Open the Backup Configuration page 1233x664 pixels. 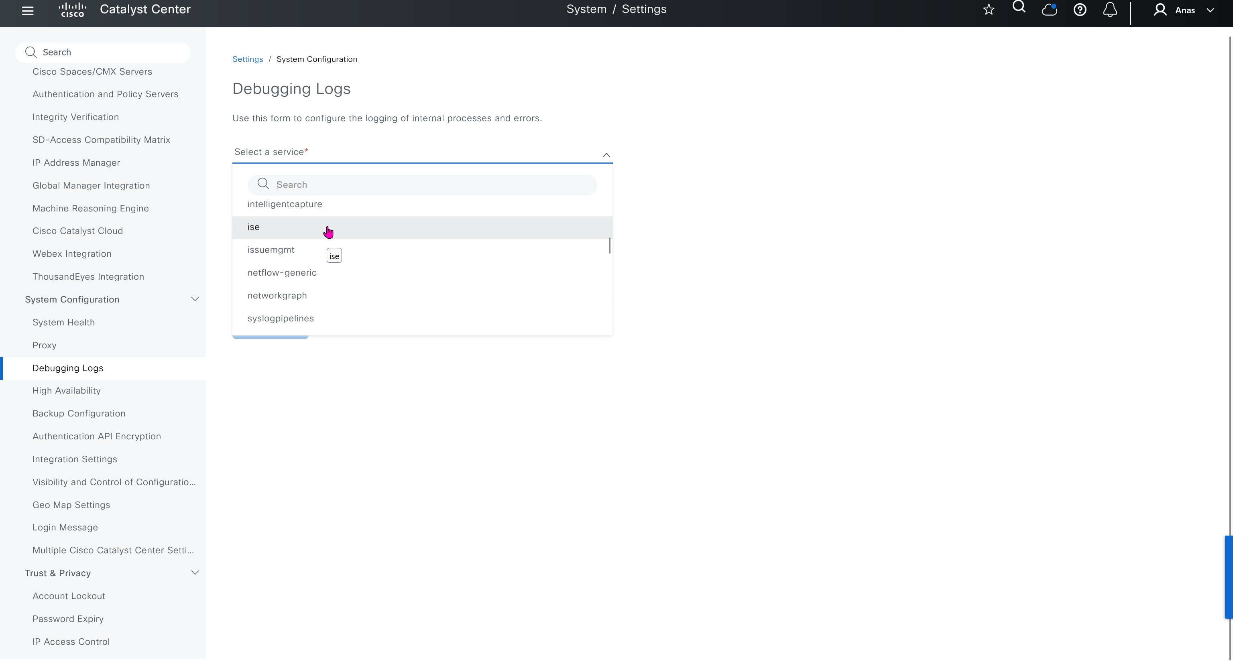[x=79, y=414]
